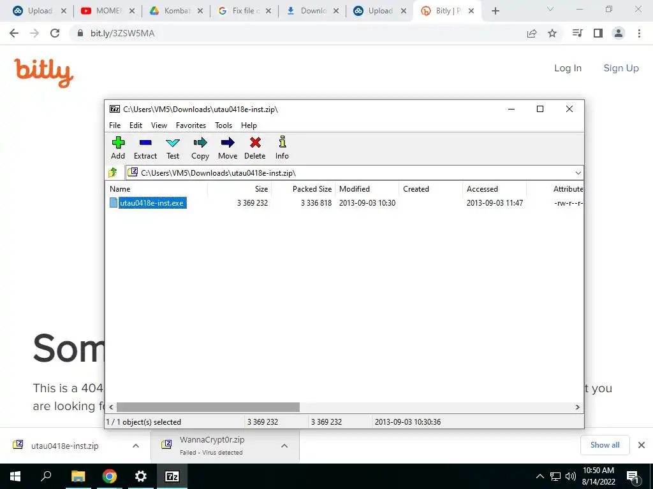653x489 pixels.
Task: Open the File menu in 7-Zip
Action: click(115, 125)
